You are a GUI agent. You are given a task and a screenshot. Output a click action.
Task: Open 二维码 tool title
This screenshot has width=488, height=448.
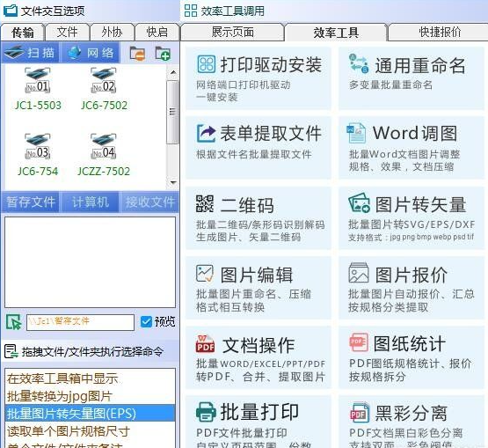coord(247,205)
